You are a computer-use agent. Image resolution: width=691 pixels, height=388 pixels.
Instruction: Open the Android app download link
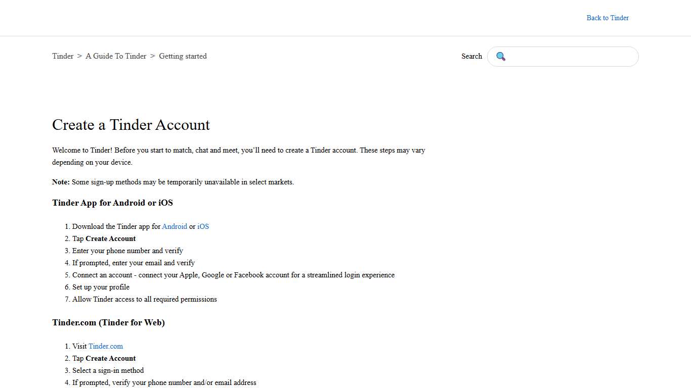(175, 226)
